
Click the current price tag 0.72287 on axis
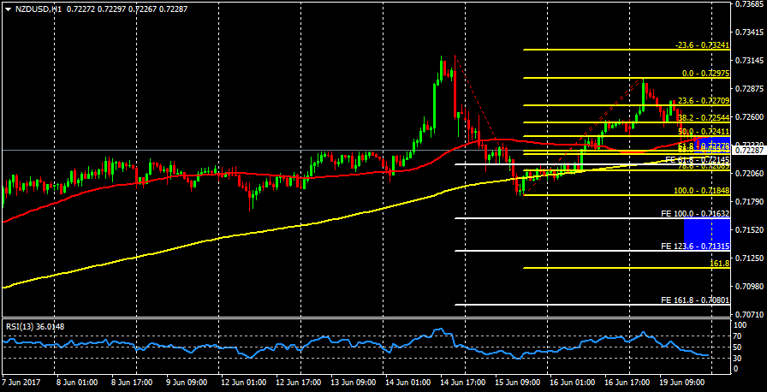click(x=748, y=151)
